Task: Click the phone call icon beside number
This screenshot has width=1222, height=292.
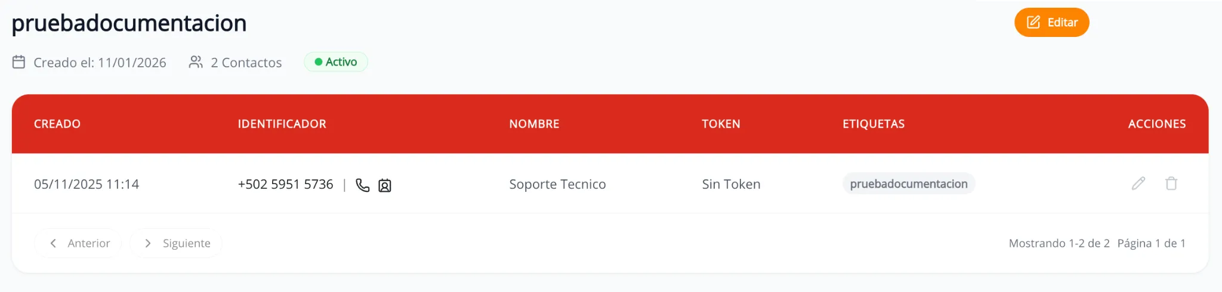Action: (x=362, y=185)
